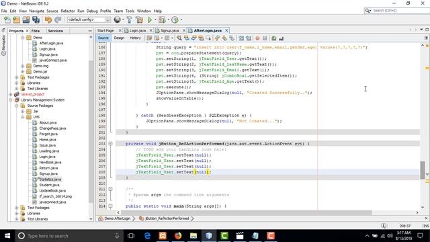430x242 pixels.
Task: Click the Next Bookmark icon
Action: tap(224, 38)
